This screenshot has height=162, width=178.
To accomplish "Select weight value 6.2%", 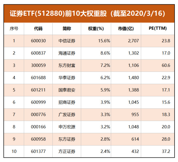I will pos(105,78).
